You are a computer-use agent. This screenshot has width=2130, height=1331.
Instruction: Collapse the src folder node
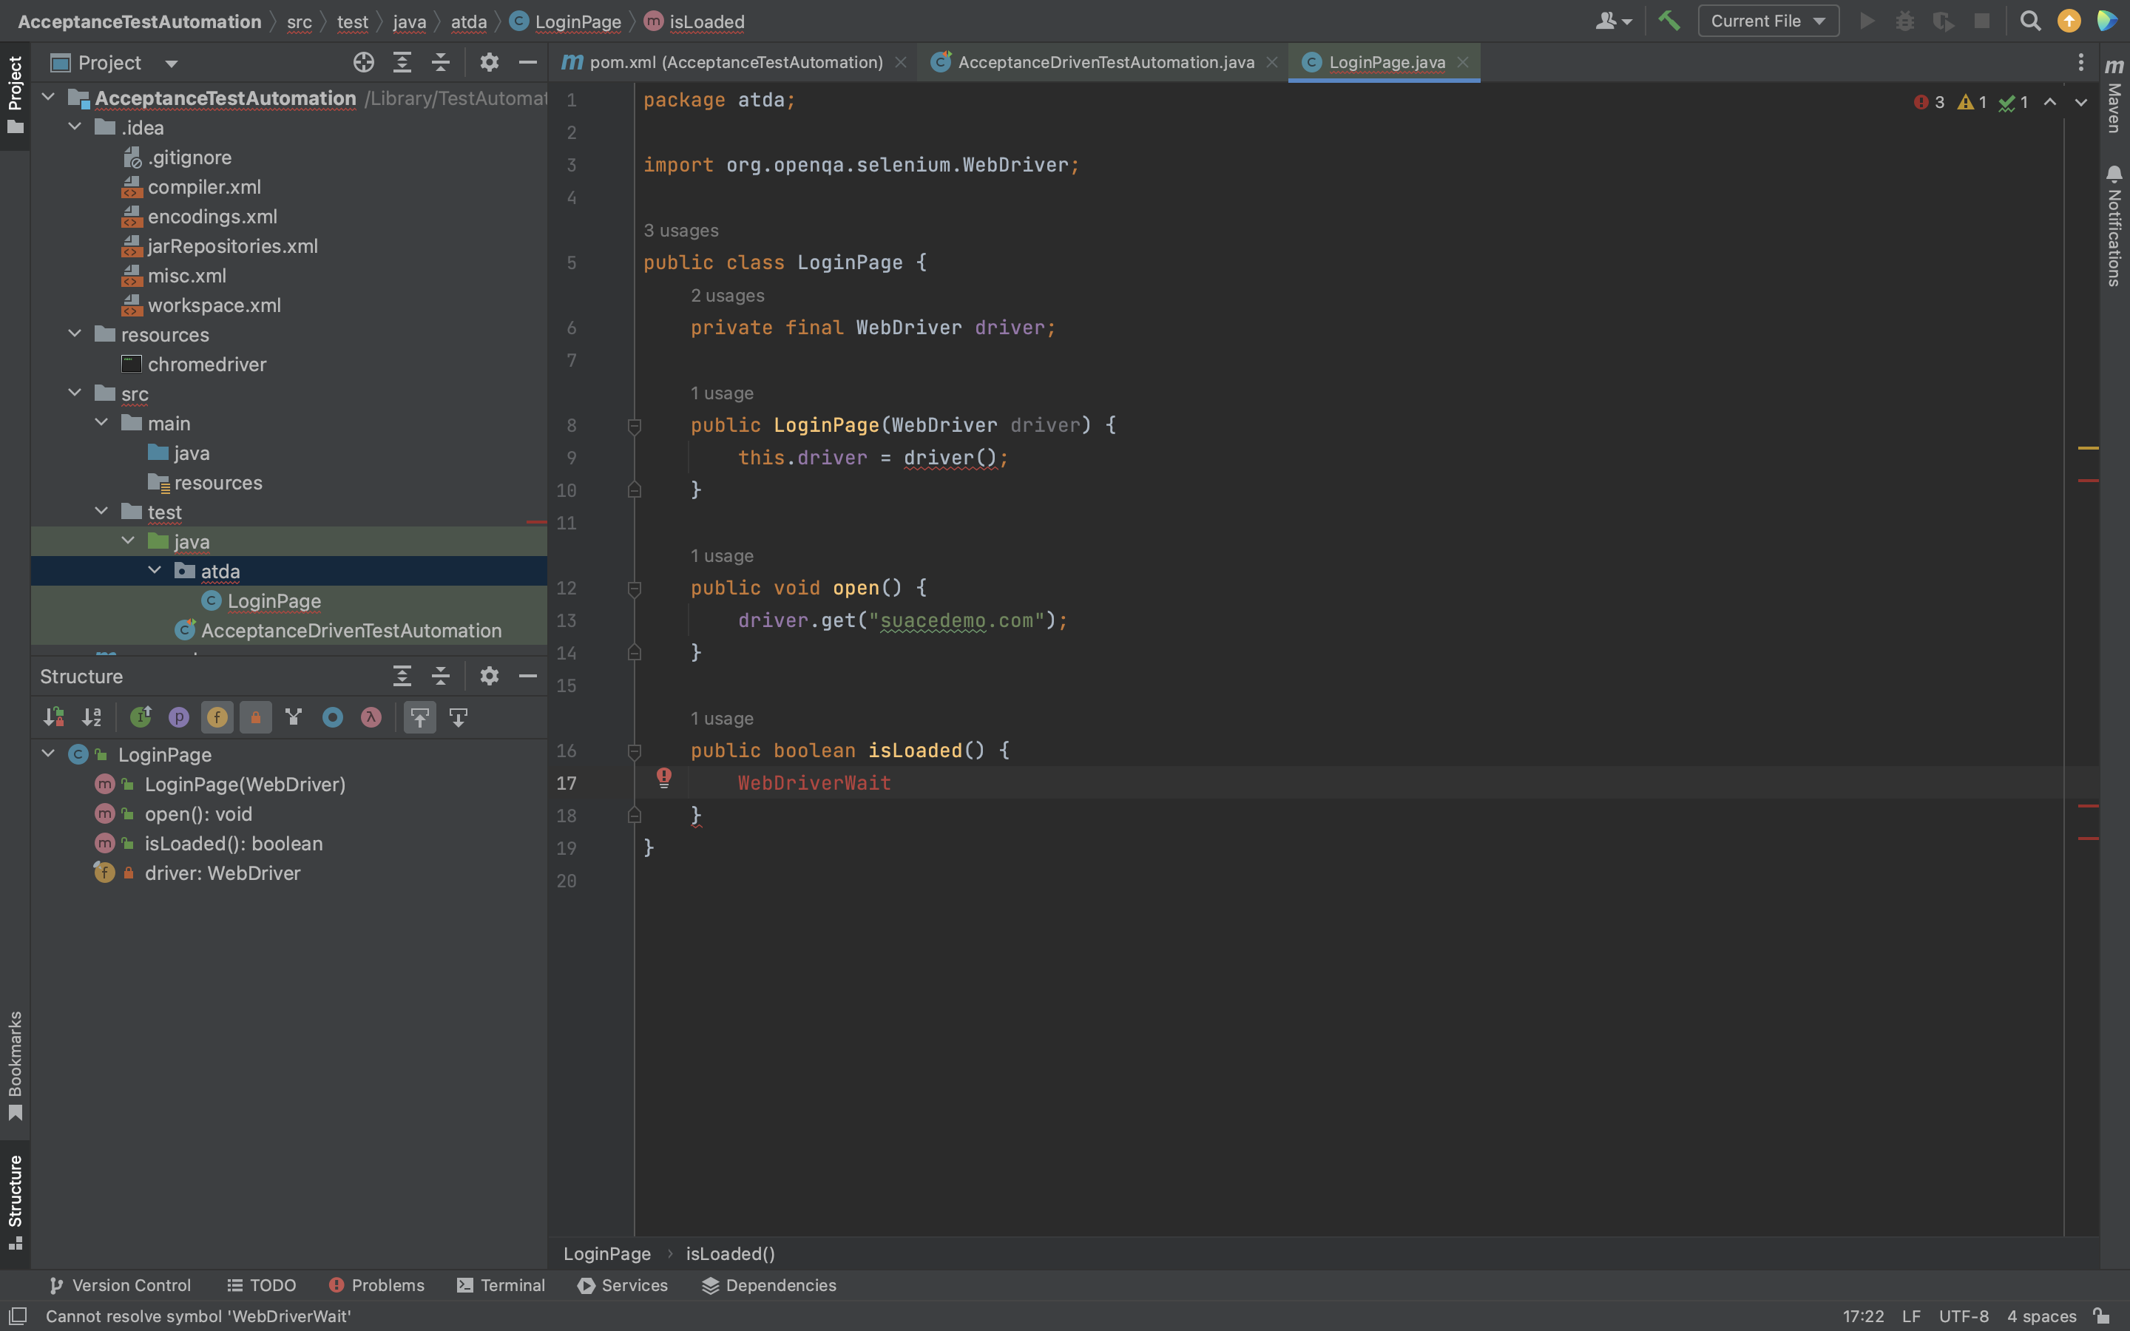pos(75,393)
